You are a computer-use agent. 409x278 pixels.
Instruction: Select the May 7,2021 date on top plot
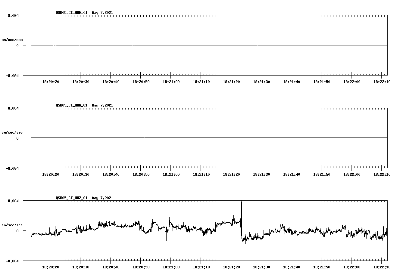(x=102, y=13)
